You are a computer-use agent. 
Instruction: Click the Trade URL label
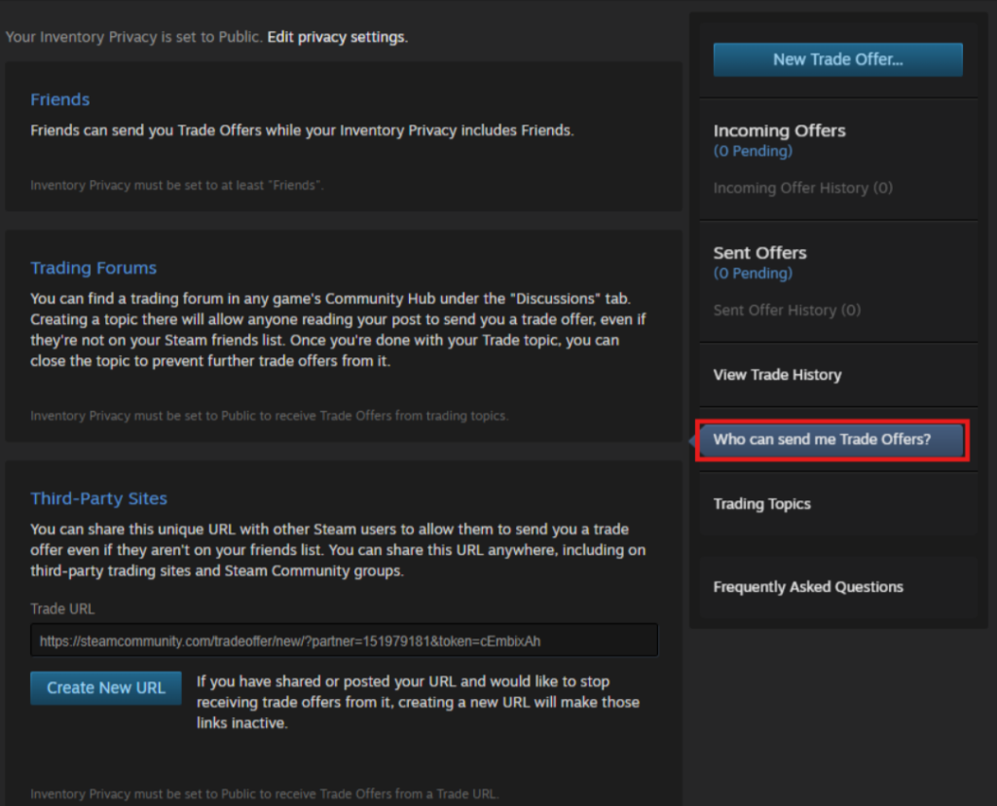click(62, 608)
